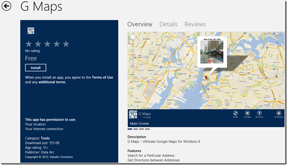Click the Get Directions icon
Image resolution: width=287 pixels, height=165 pixels.
point(279,113)
